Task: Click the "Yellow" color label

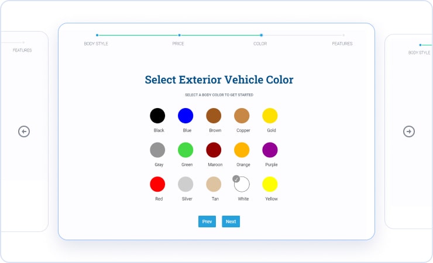Action: [272, 199]
